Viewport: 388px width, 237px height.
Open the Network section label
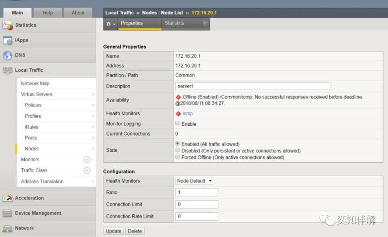pyautogui.click(x=25, y=228)
